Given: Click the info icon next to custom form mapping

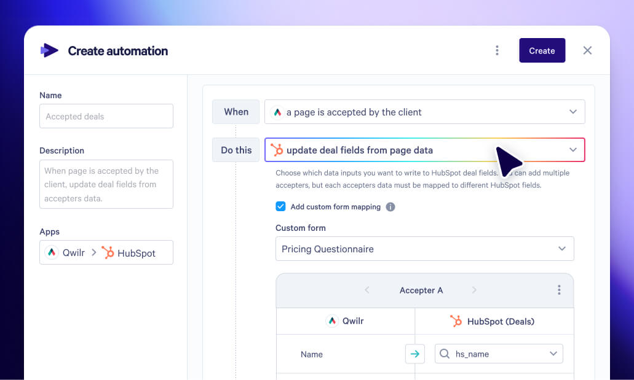Looking at the screenshot, I should (x=390, y=207).
